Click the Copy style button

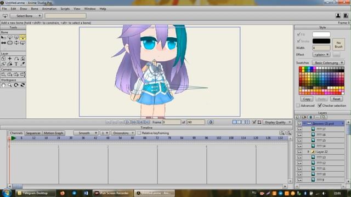click(x=307, y=99)
